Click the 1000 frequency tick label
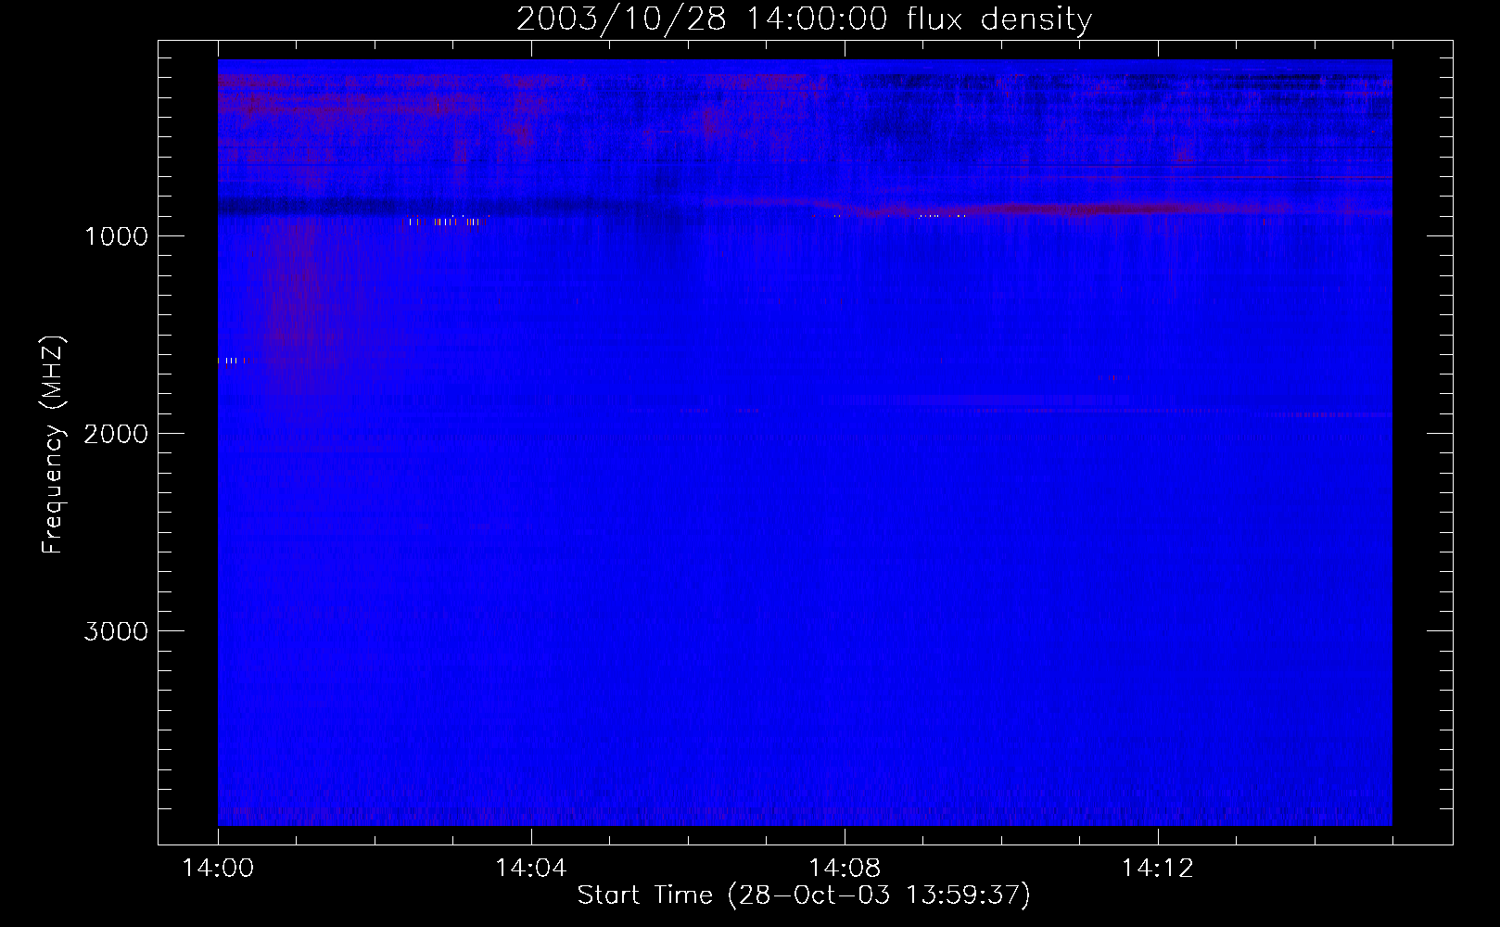This screenshot has height=927, width=1500. [x=116, y=236]
